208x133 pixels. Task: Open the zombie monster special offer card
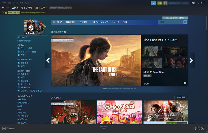tap(74, 112)
